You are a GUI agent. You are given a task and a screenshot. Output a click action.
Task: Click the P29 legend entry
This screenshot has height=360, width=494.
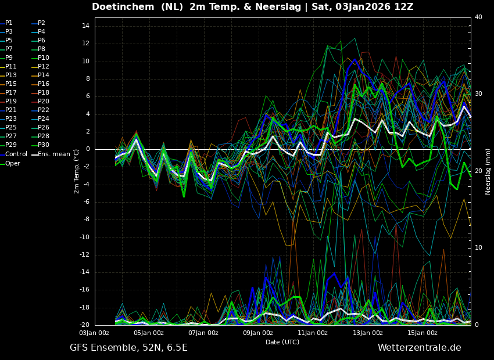click(x=8, y=145)
